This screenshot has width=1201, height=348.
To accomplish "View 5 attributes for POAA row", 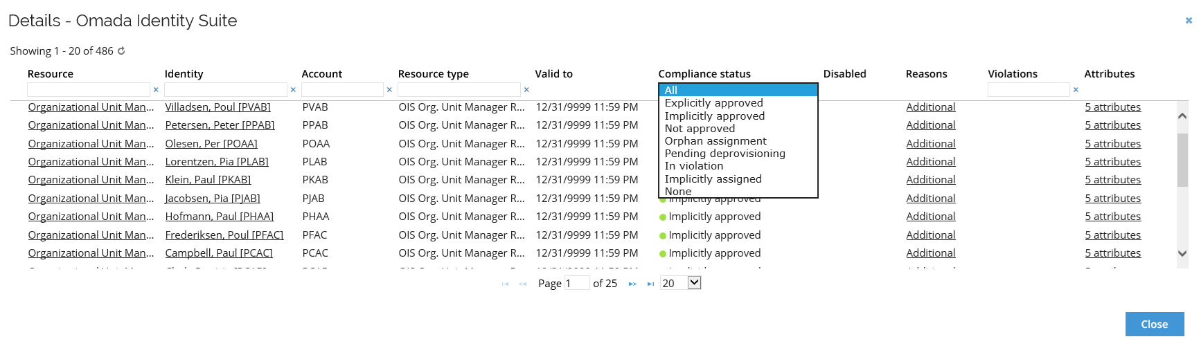I will (1113, 144).
